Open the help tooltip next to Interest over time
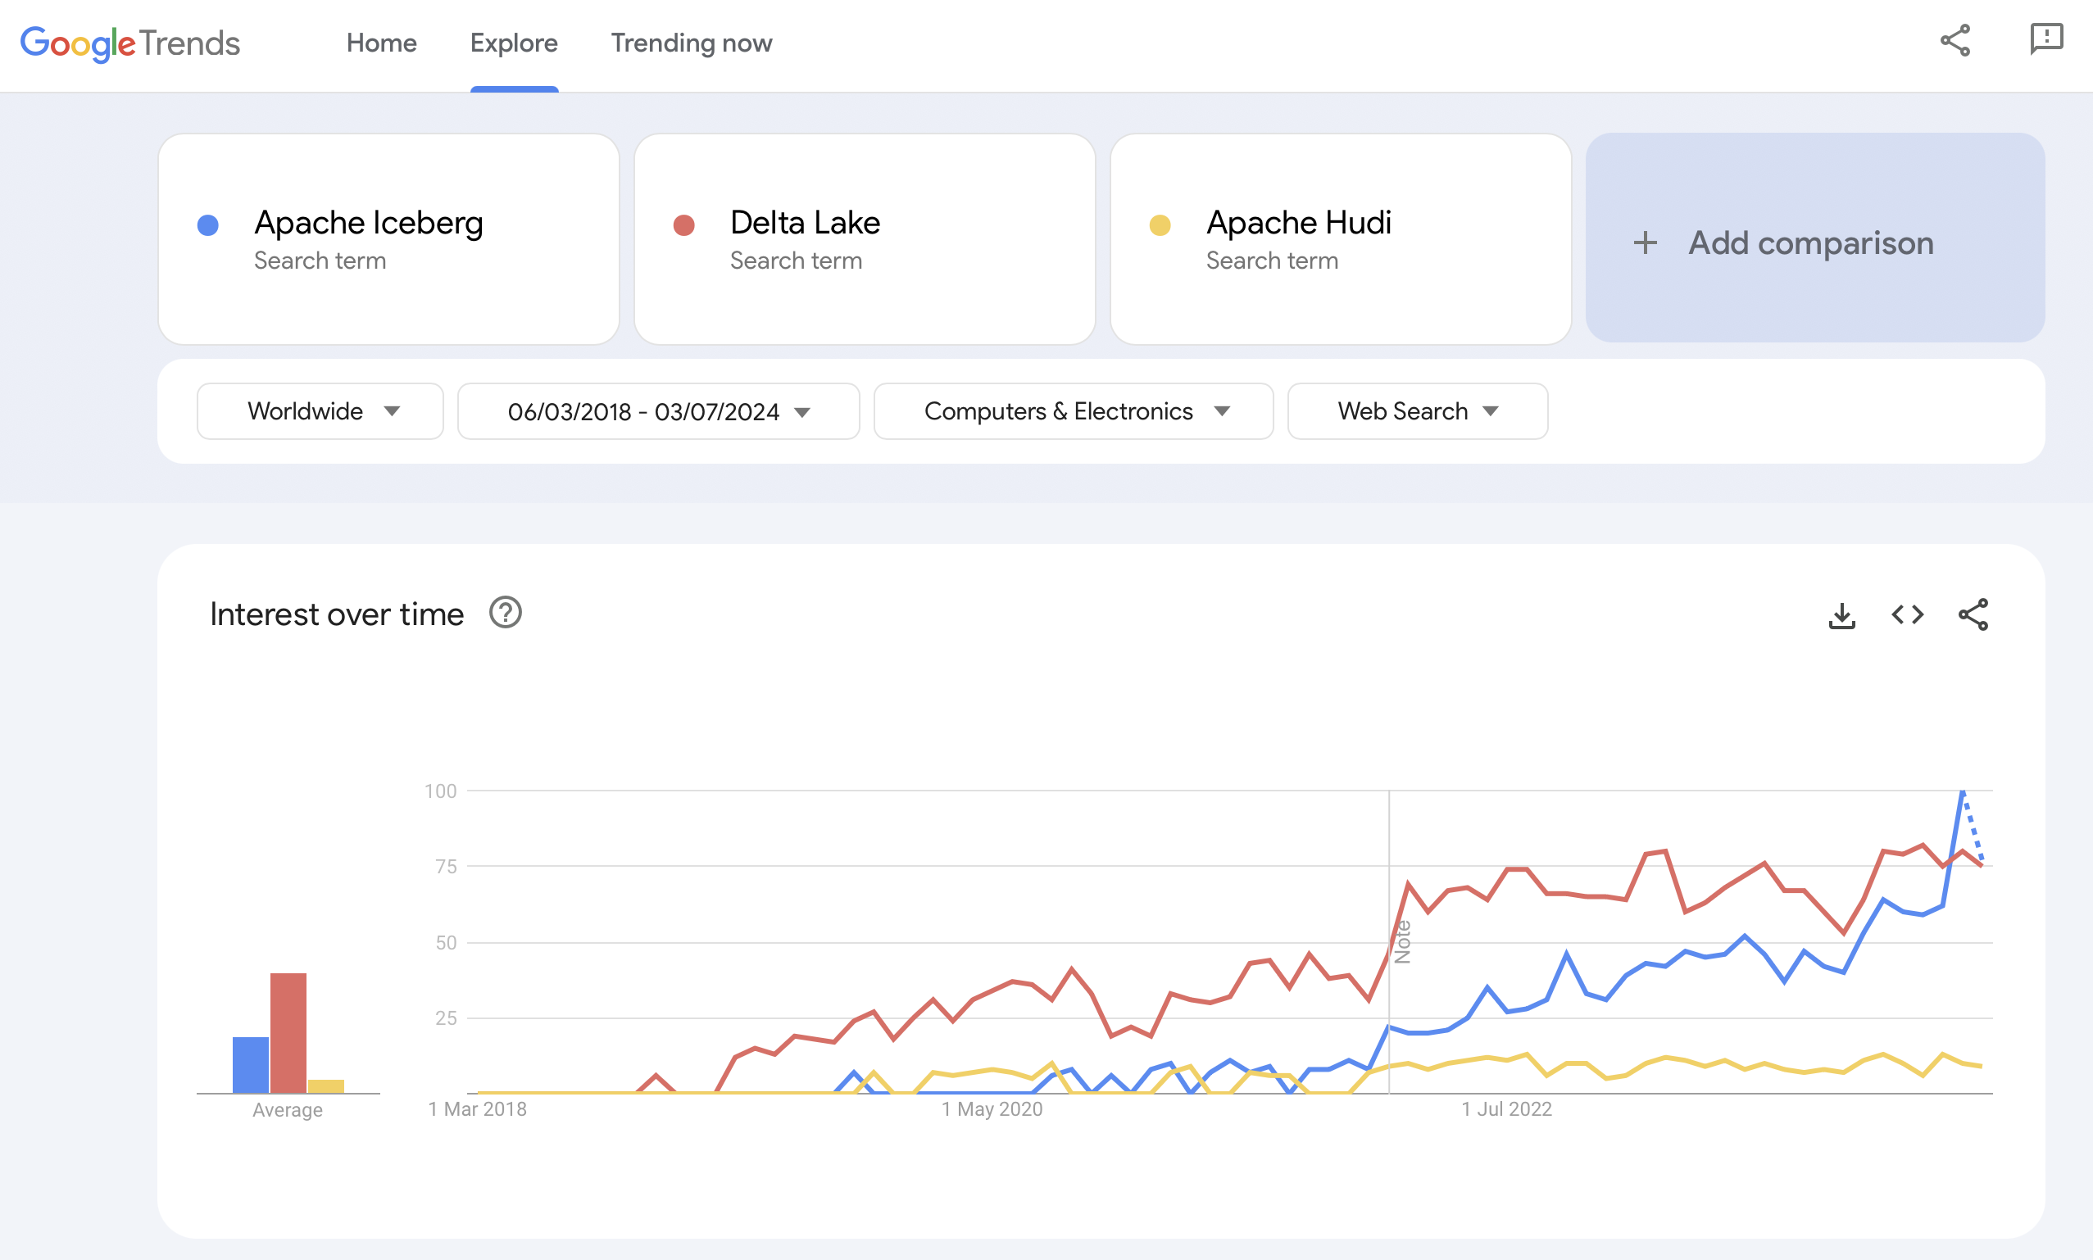This screenshot has height=1260, width=2093. [x=504, y=613]
